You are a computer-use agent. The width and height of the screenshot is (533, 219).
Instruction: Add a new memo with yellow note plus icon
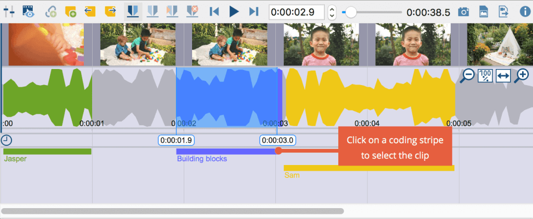(x=70, y=12)
